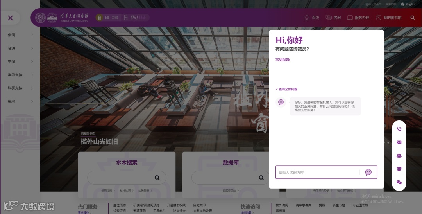Click the WeChat floating icon
The width and height of the screenshot is (422, 214).
[x=399, y=182]
